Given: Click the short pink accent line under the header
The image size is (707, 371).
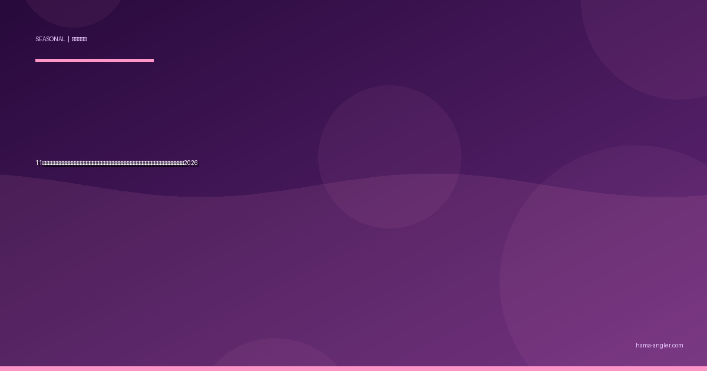Looking at the screenshot, I should (94, 60).
